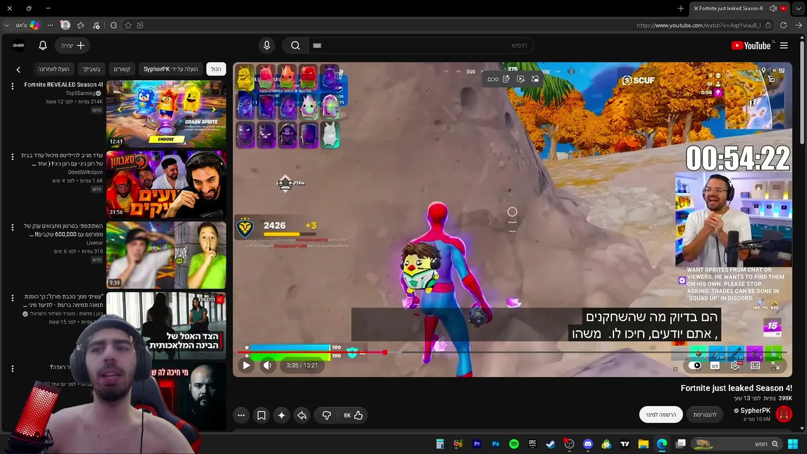Open Edge settings and more menu
Image resolution: width=807 pixels, height=454 pixels.
pyautogui.click(x=50, y=25)
